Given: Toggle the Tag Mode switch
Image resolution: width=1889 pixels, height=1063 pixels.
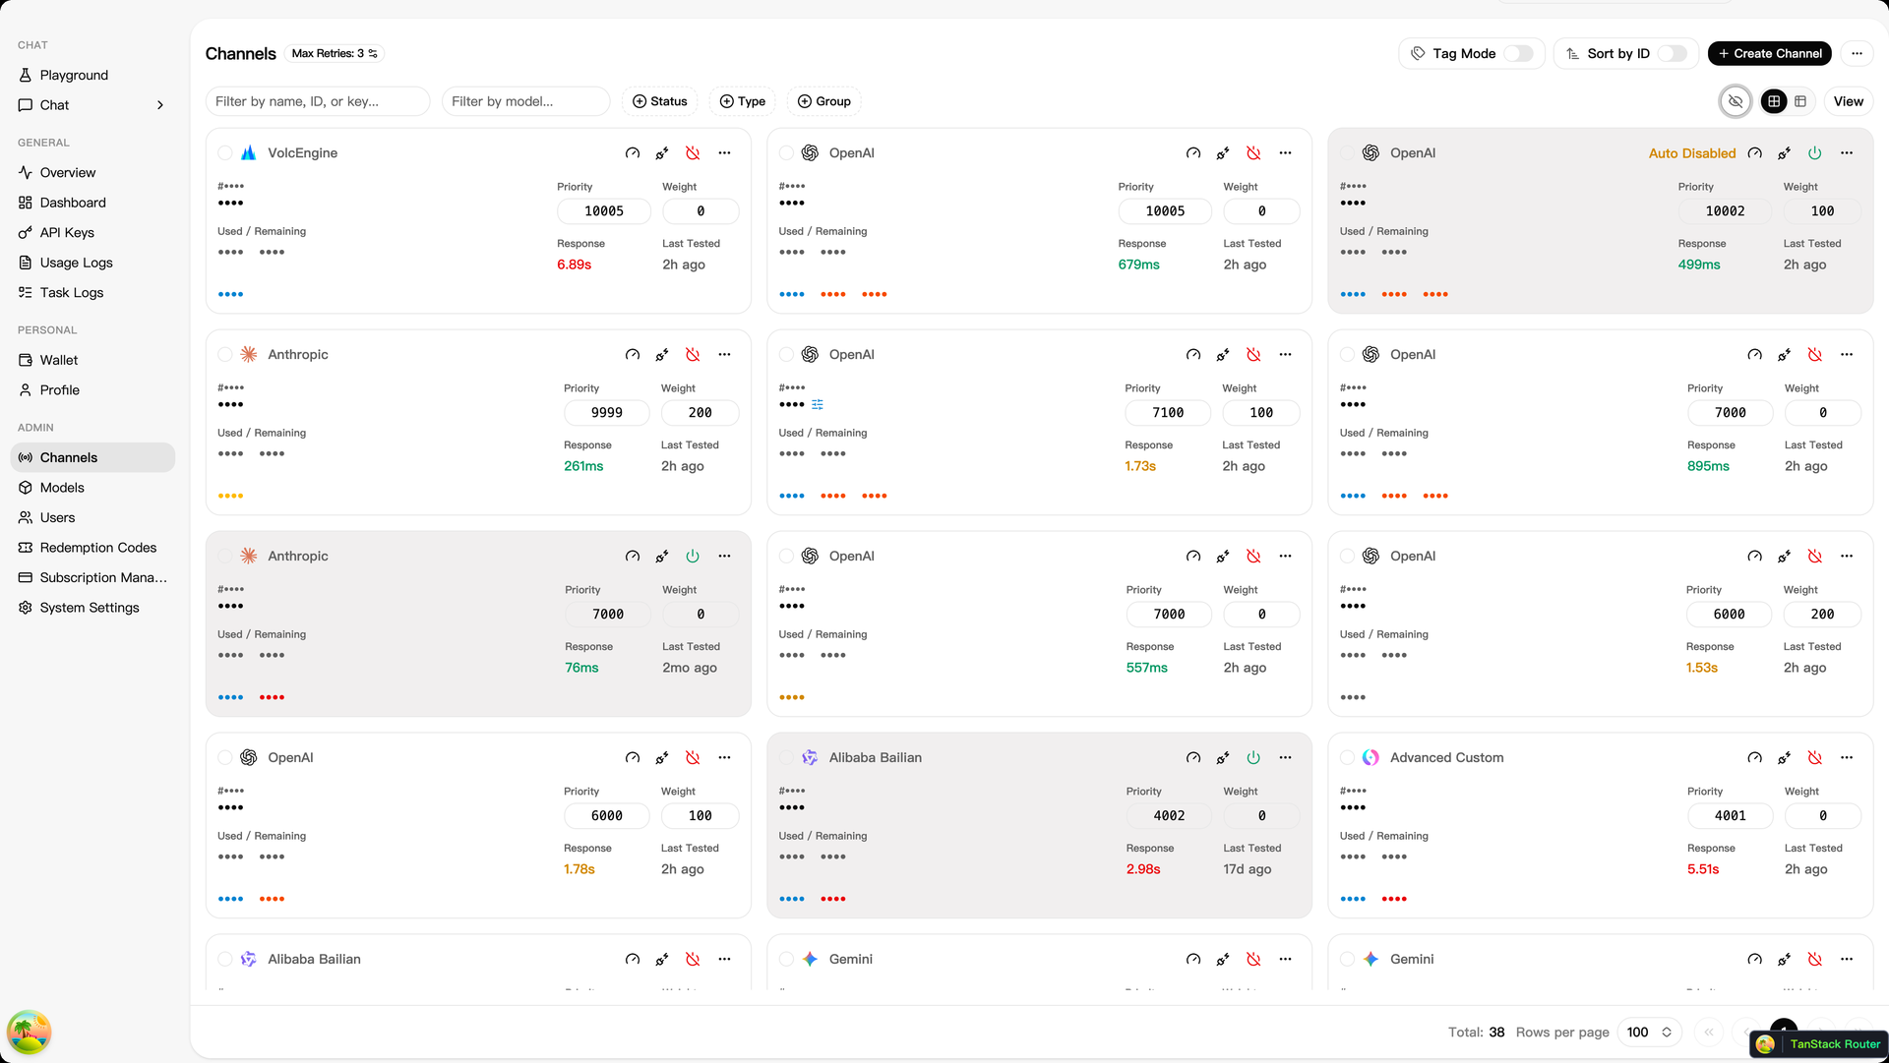Looking at the screenshot, I should pyautogui.click(x=1518, y=54).
